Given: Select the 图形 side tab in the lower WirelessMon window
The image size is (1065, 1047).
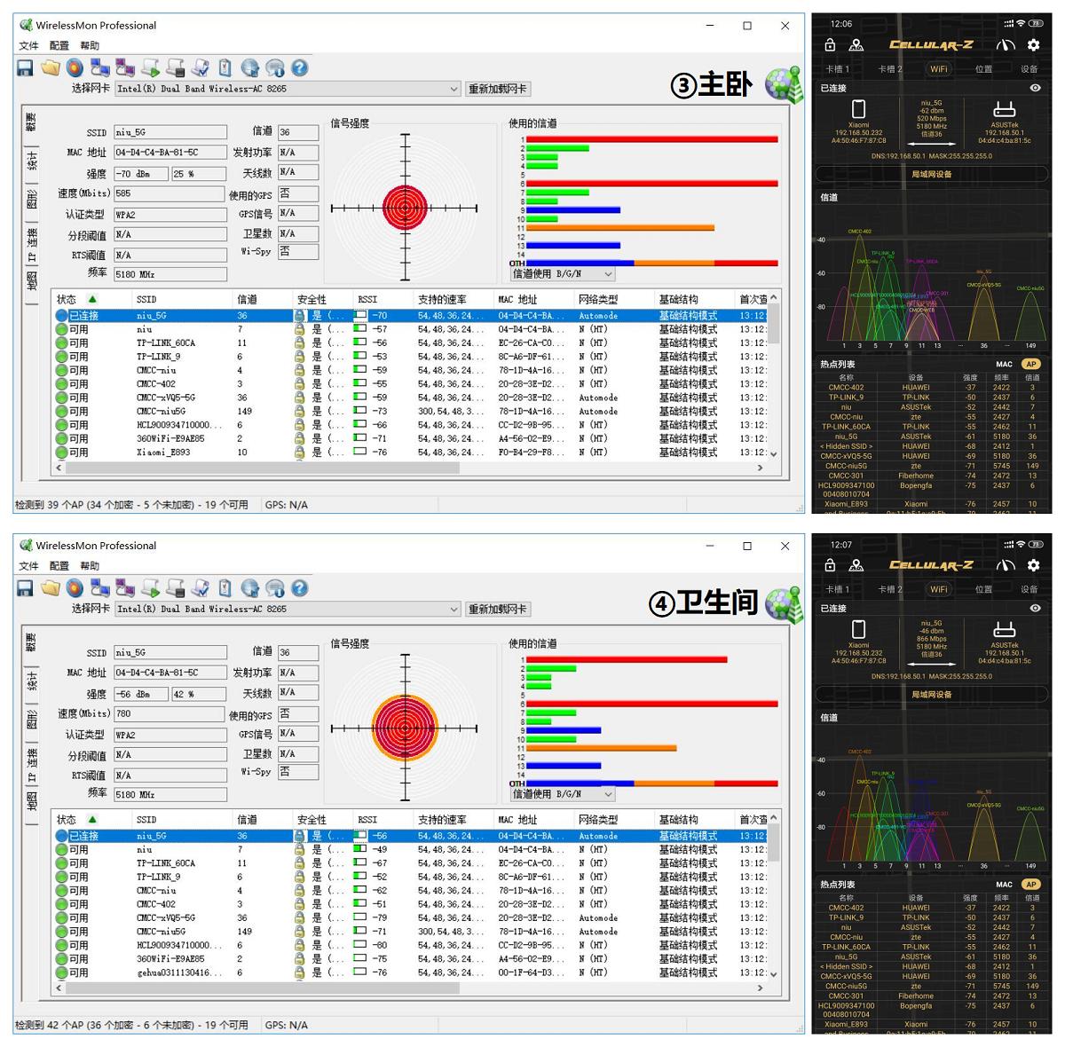Looking at the screenshot, I should [31, 719].
